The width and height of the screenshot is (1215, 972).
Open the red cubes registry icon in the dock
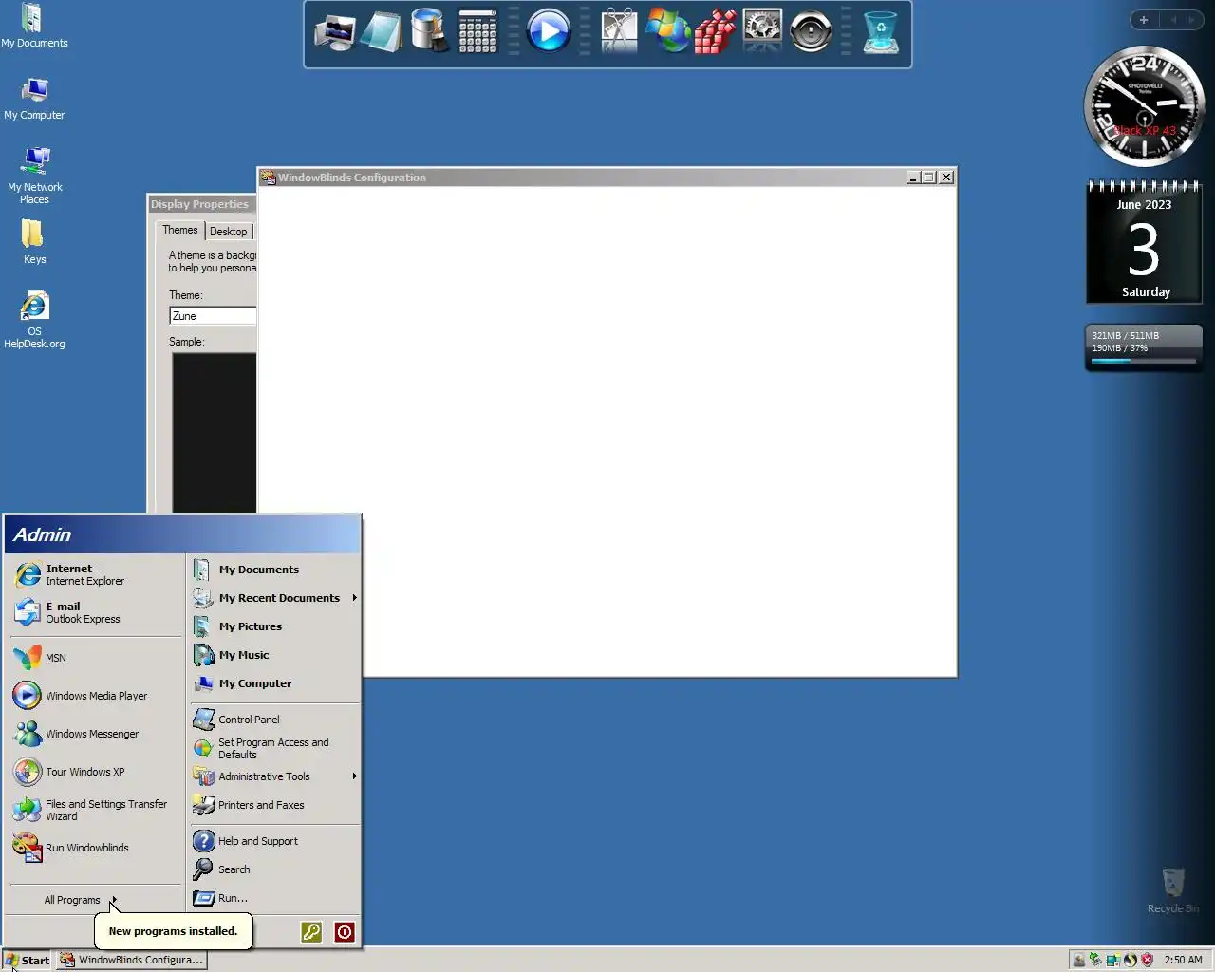click(715, 31)
